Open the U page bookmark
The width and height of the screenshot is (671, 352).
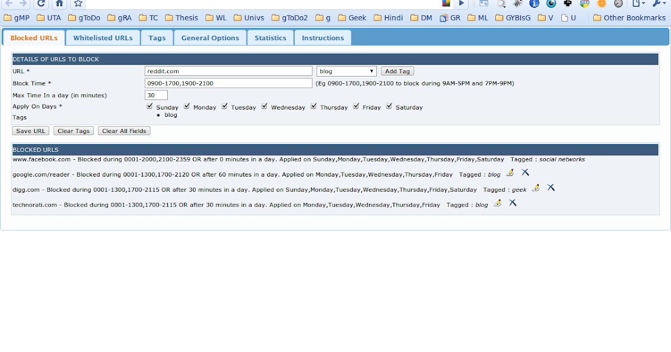tap(569, 18)
